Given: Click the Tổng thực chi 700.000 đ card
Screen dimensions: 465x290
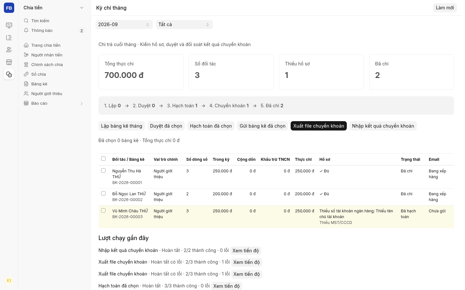Looking at the screenshot, I should pos(141,72).
